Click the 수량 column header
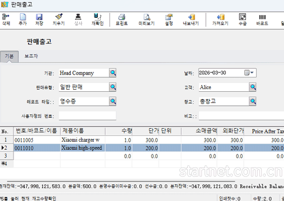The height and width of the screenshot is (201, 284). pos(119,131)
